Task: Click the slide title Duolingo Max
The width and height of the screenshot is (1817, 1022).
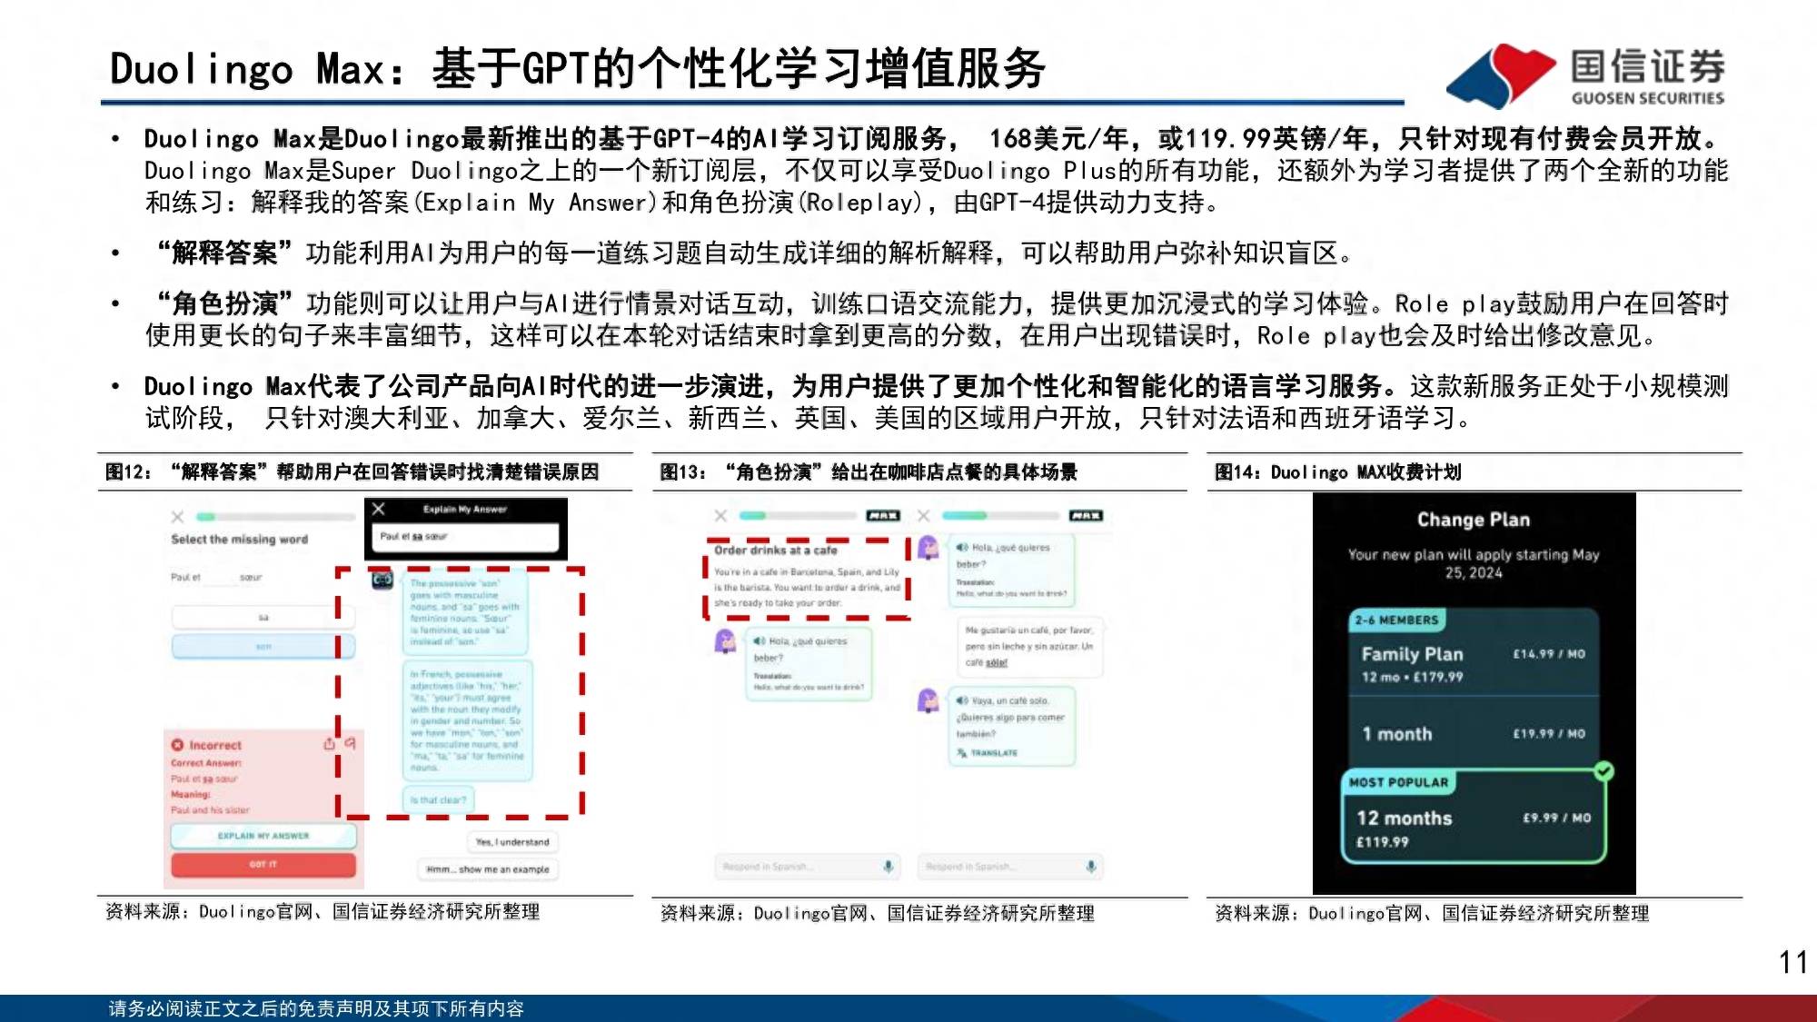Action: 577,69
